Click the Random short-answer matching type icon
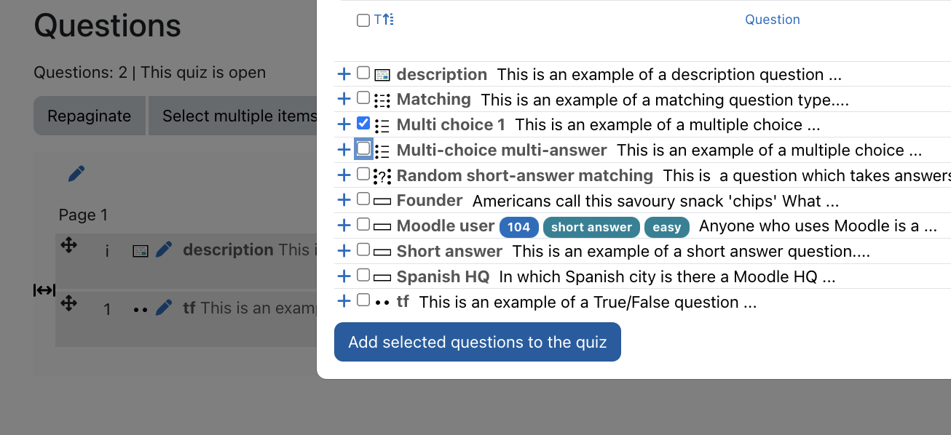Image resolution: width=951 pixels, height=435 pixels. coord(382,176)
